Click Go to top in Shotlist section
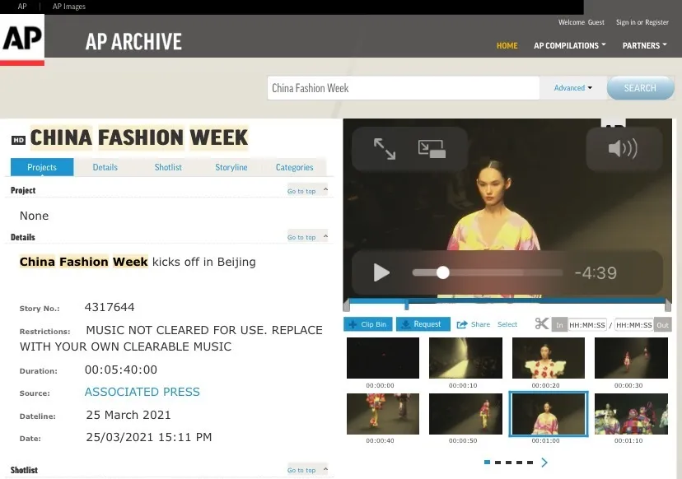The image size is (682, 479). 301,470
